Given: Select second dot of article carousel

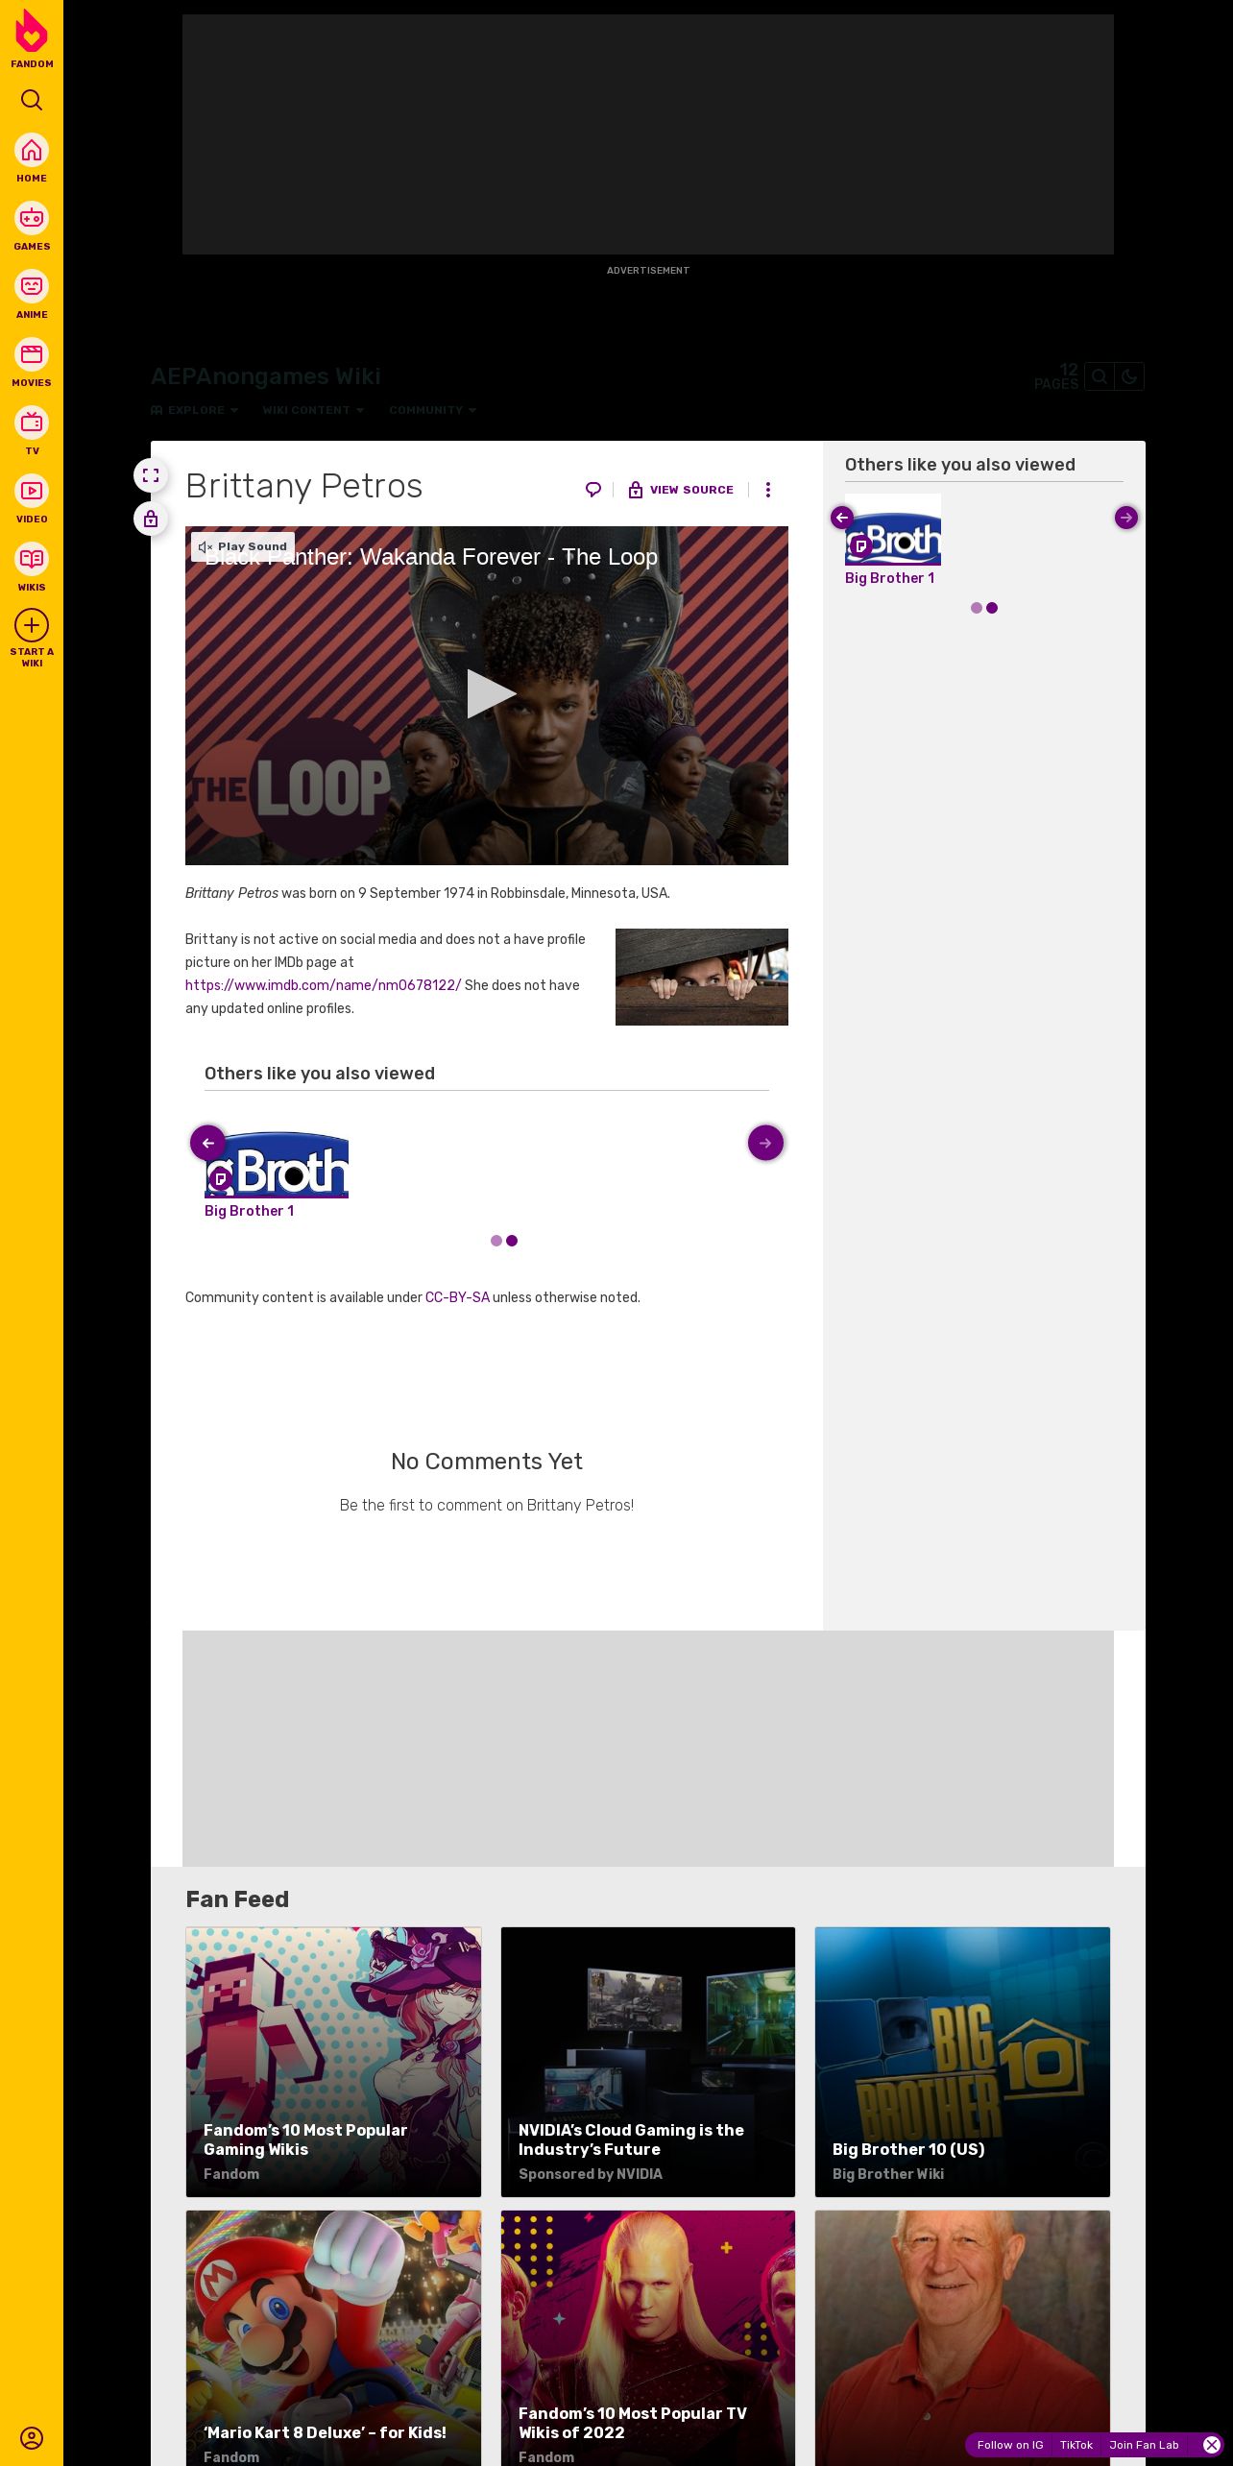Looking at the screenshot, I should pos(512,1241).
